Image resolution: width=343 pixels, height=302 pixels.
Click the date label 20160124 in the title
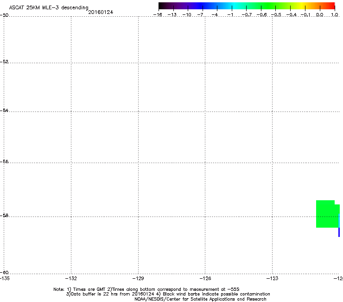point(101,12)
